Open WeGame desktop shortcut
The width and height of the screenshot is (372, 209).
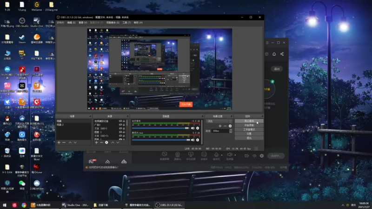pyautogui.click(x=37, y=7)
